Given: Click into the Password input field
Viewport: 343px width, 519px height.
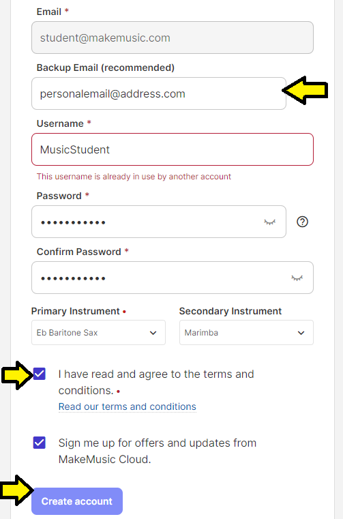Looking at the screenshot, I should (159, 222).
